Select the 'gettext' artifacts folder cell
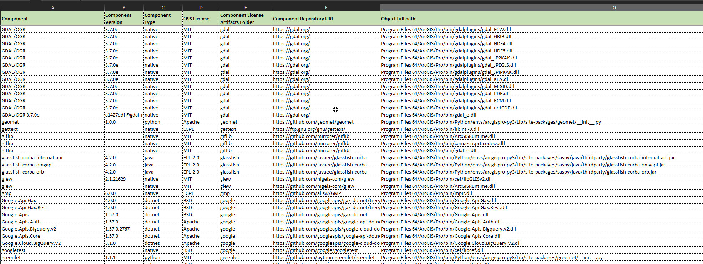Image resolution: width=703 pixels, height=264 pixels. tap(246, 129)
